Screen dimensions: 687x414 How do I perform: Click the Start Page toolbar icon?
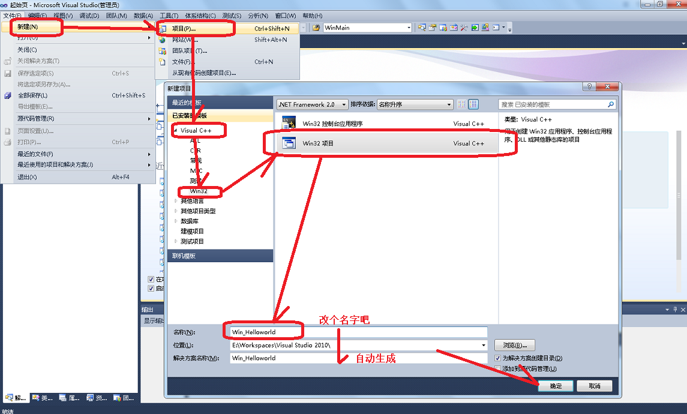pos(475,28)
